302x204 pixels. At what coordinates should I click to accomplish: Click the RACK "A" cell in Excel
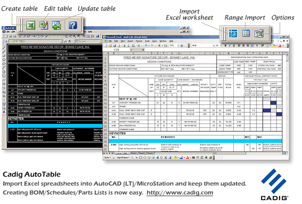128,99
